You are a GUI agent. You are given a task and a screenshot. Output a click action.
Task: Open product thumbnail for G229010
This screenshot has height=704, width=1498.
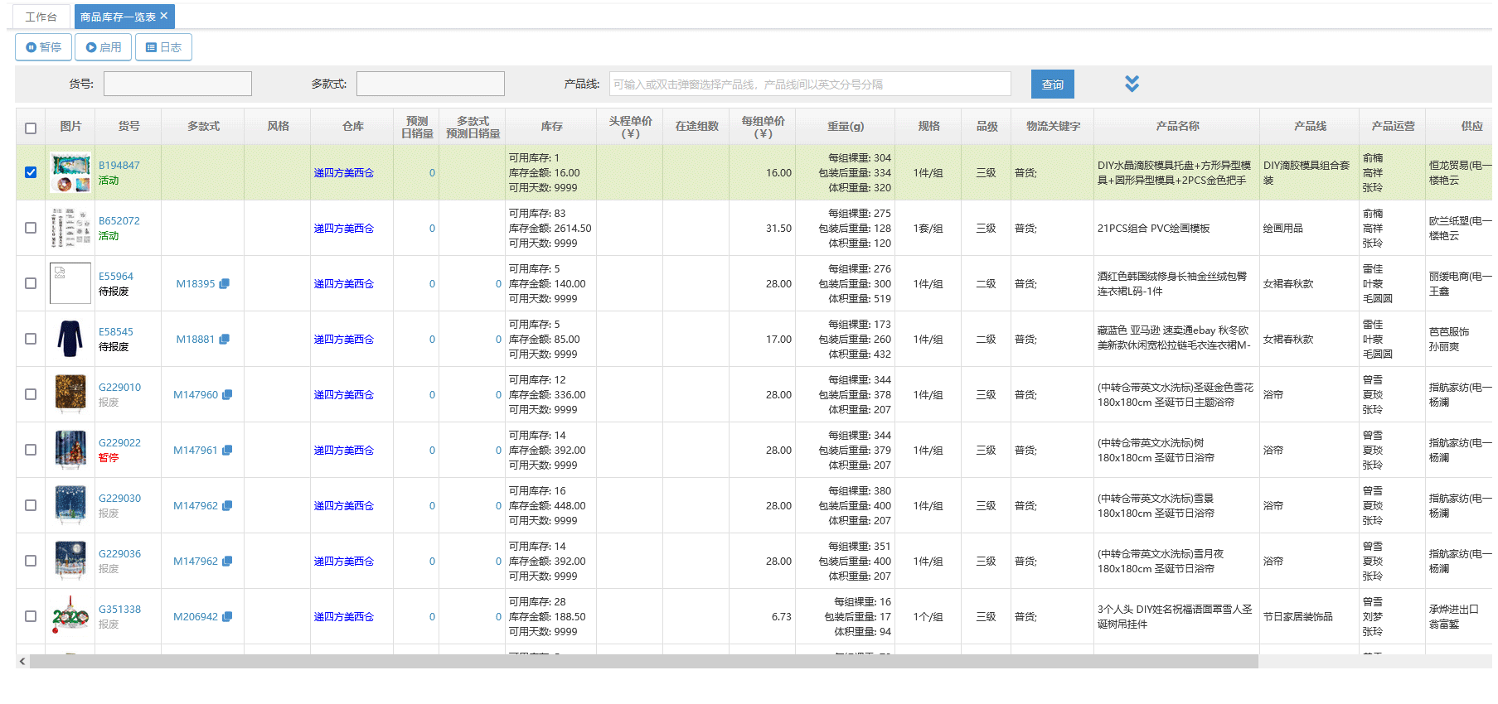coord(70,393)
